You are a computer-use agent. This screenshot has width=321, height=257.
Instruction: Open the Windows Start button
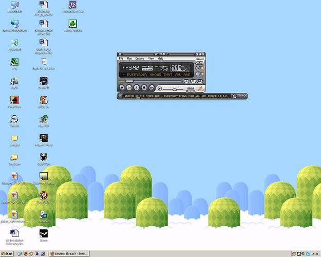click(7, 254)
